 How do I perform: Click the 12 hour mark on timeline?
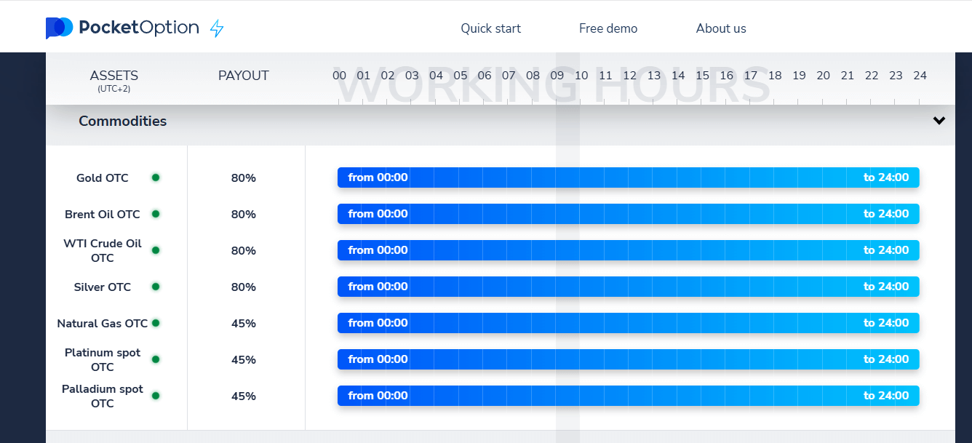pyautogui.click(x=630, y=76)
